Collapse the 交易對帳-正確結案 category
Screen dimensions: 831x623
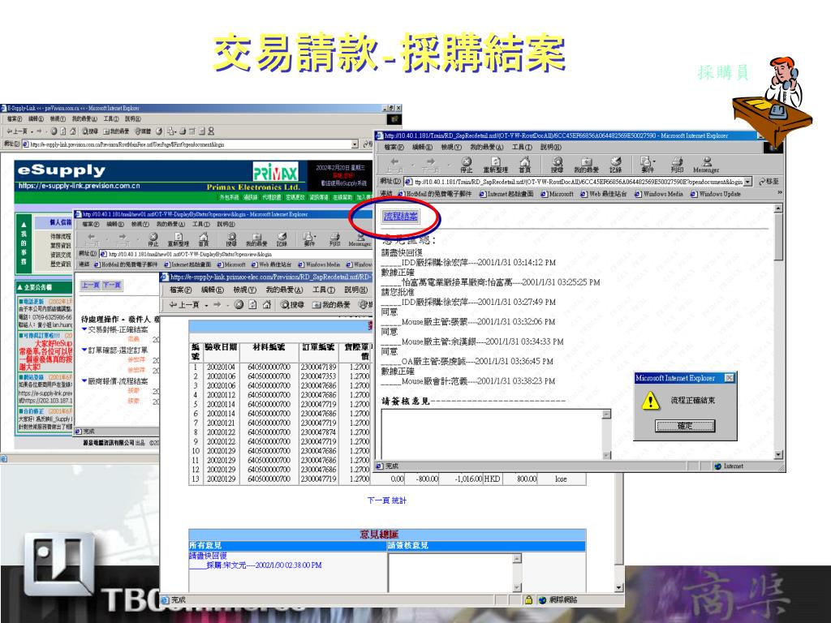coord(84,329)
